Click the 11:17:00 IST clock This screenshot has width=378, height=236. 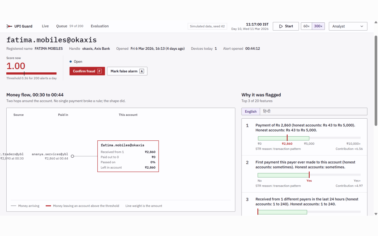257,24
